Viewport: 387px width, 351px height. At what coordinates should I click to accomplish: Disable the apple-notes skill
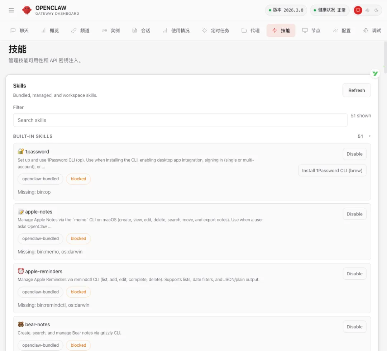pos(354,214)
